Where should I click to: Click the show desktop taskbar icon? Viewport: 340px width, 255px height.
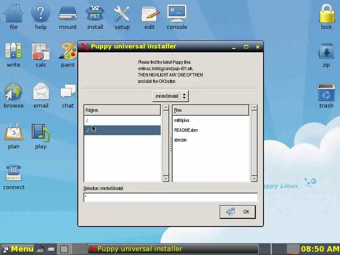click(40, 249)
